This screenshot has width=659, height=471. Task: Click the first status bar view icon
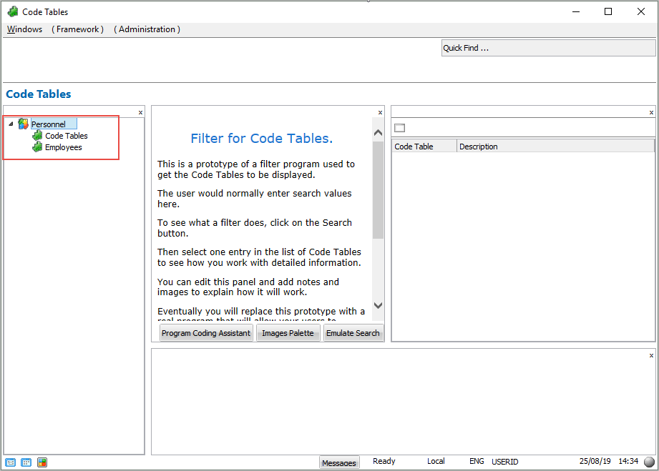pyautogui.click(x=11, y=462)
